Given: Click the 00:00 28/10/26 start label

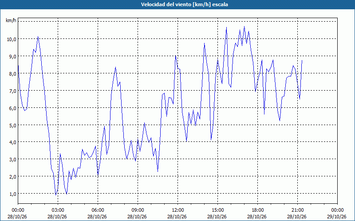Looking at the screenshot, I should (18, 213).
